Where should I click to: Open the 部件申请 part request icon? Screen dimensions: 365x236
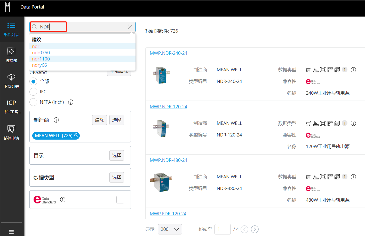(x=11, y=132)
